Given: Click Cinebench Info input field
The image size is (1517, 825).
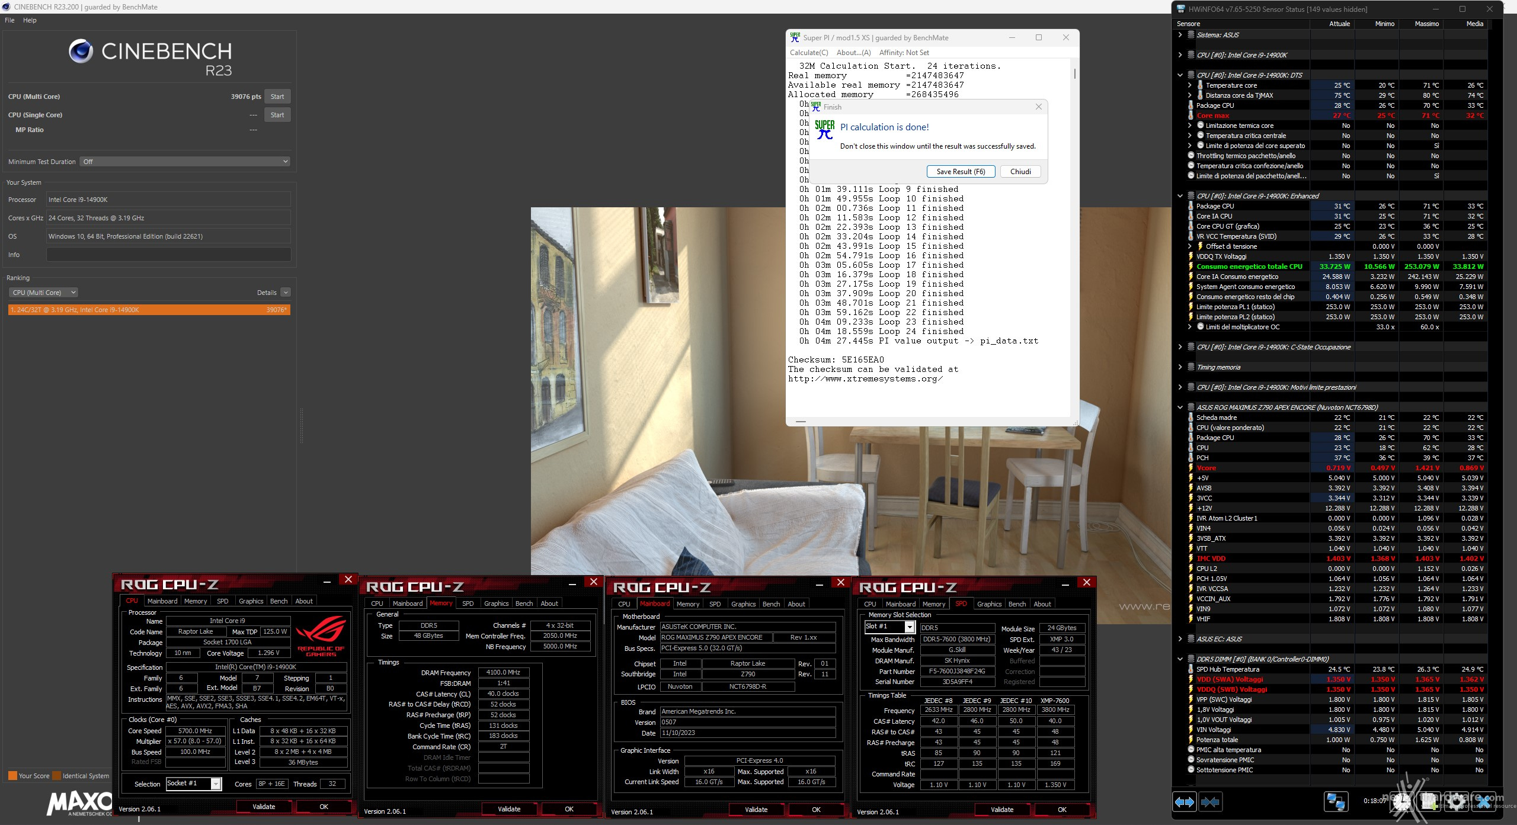Looking at the screenshot, I should click(x=168, y=255).
